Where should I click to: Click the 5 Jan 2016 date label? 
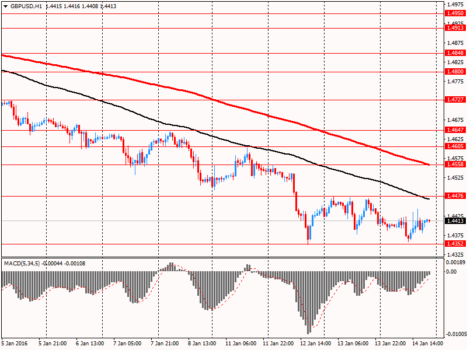point(15,344)
